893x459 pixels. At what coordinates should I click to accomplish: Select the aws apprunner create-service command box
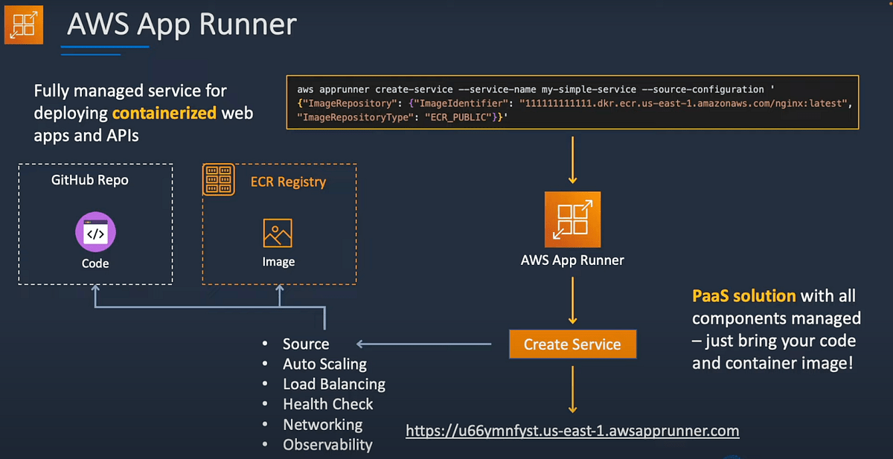point(573,102)
